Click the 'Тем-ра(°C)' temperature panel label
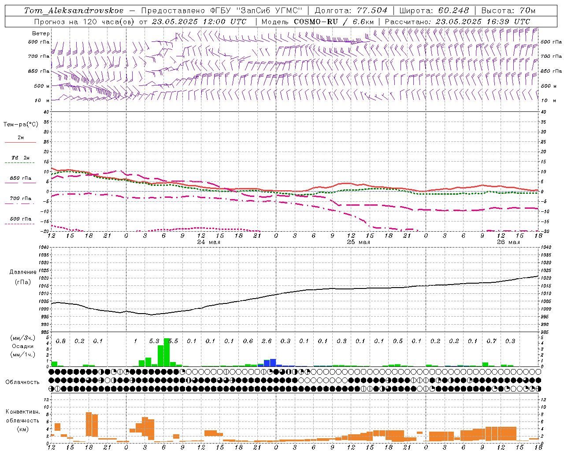 click(21, 125)
